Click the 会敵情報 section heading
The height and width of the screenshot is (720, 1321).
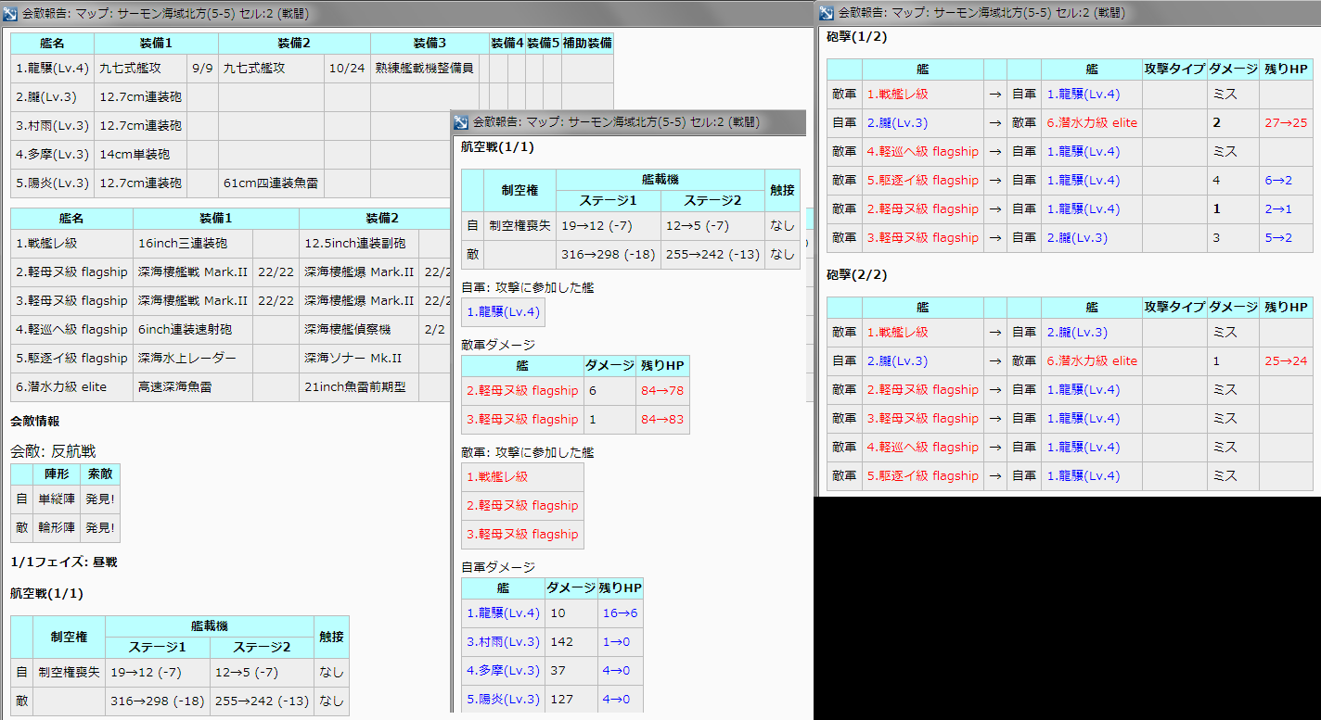[35, 421]
